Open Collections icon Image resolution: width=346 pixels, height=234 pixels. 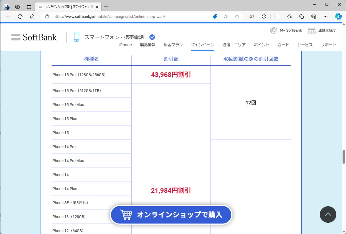(302, 16)
